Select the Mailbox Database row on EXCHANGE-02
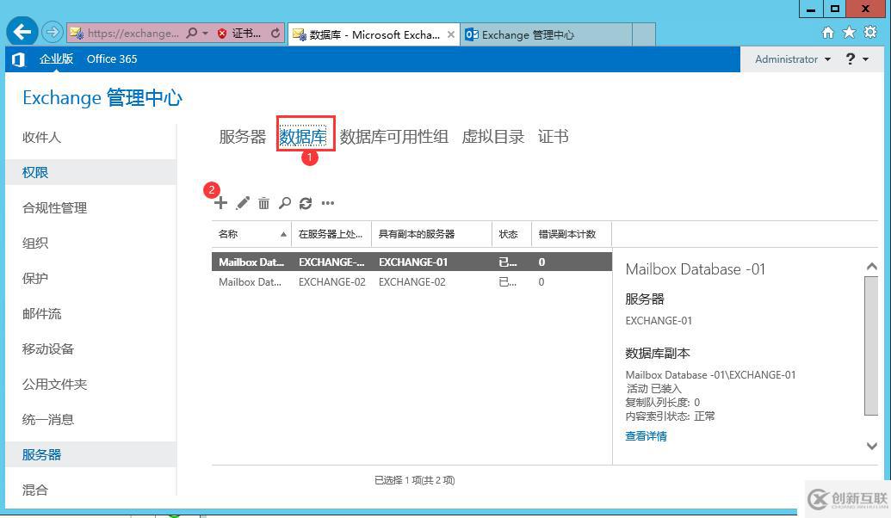 click(344, 281)
